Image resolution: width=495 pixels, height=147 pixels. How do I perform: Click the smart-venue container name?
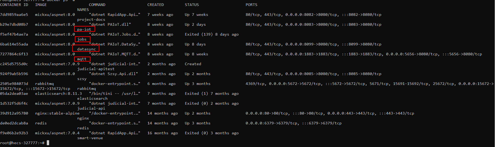[90, 138]
